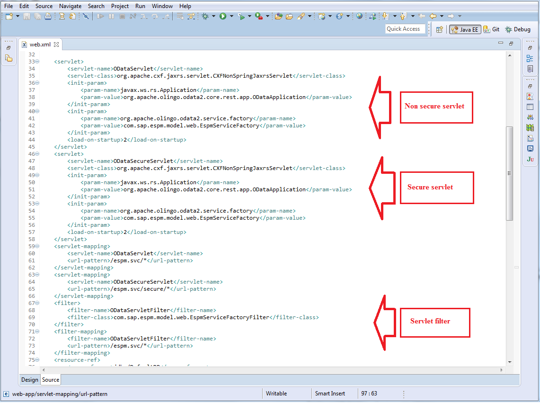Click the Next Annotation down-arrow icon

tap(385, 16)
